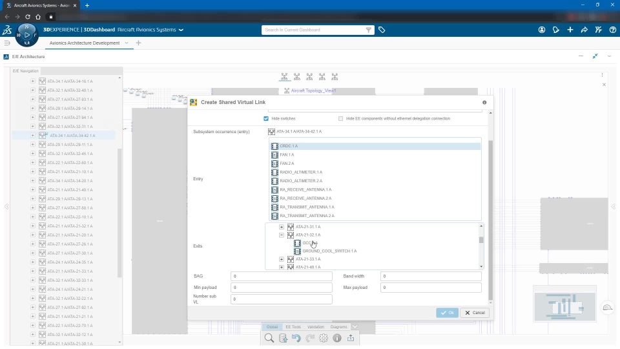Add a new dashboard tab with the plus button
Image resolution: width=620 pixels, height=349 pixels.
pos(138,43)
